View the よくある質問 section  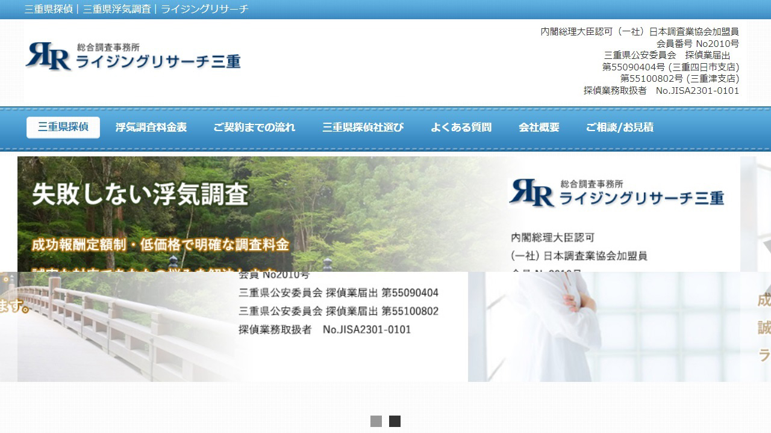[x=462, y=127]
